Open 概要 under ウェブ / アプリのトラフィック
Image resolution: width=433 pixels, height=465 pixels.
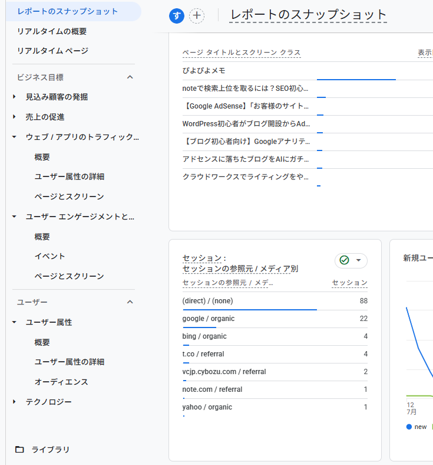click(x=42, y=157)
